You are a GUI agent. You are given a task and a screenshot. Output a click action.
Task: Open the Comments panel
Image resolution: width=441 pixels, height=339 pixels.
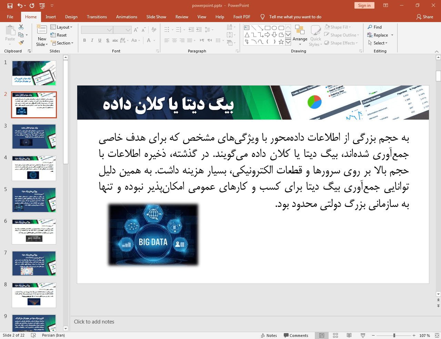click(297, 335)
